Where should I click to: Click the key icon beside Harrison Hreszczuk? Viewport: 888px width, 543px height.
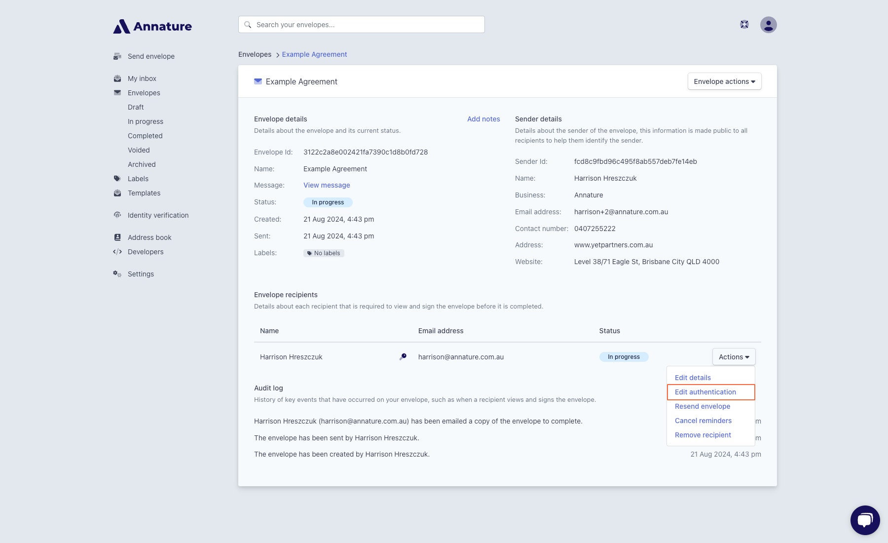coord(403,357)
